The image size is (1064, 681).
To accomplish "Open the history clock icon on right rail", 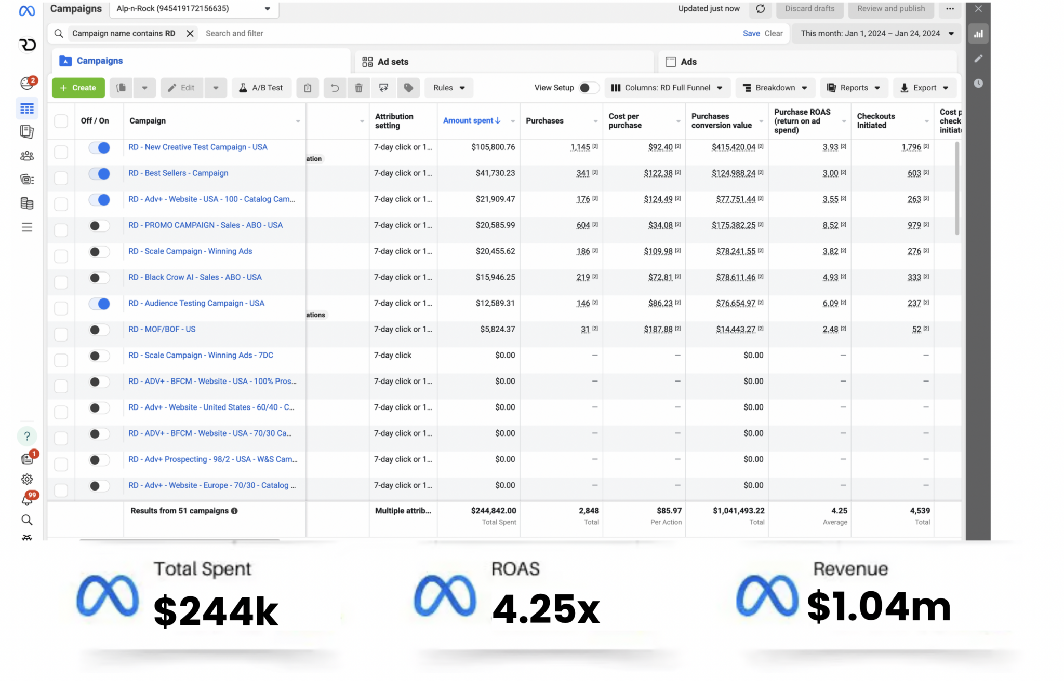I will 978,83.
